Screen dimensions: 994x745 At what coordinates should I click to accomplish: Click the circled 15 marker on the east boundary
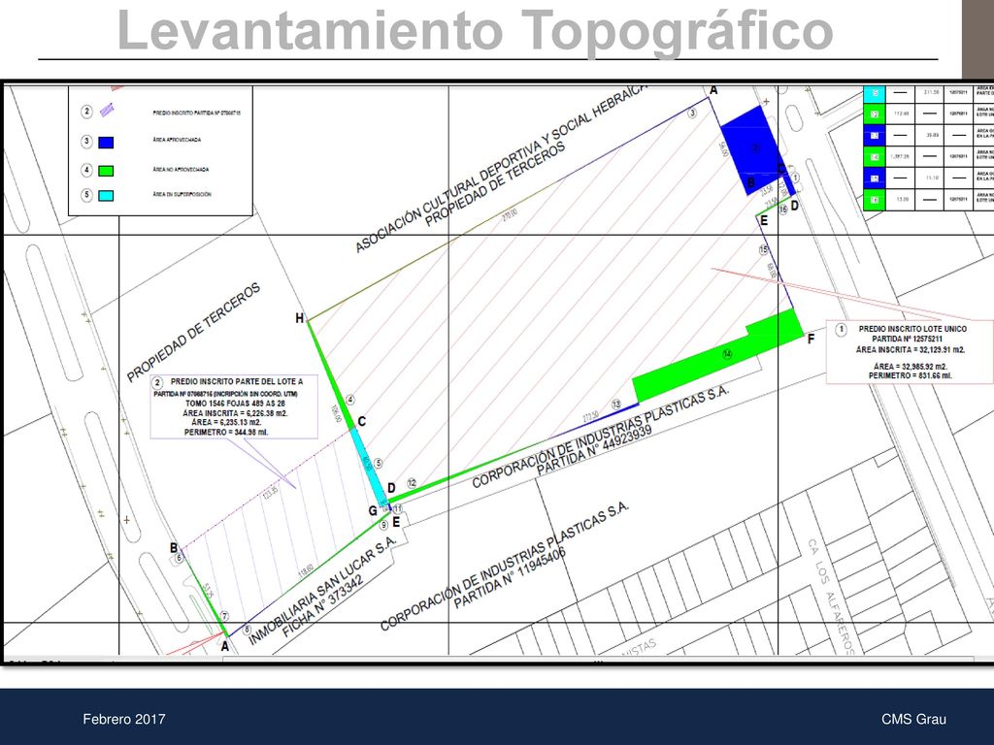click(764, 250)
